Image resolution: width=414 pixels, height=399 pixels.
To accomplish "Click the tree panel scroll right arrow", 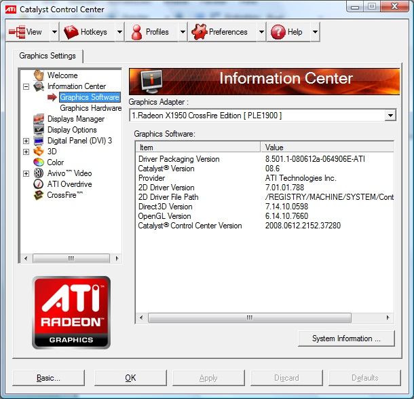I will 117,258.
